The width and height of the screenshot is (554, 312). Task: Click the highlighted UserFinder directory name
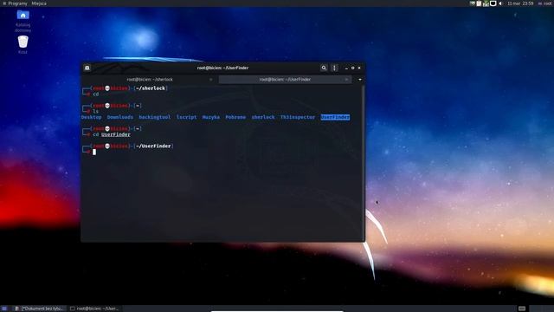coord(335,117)
